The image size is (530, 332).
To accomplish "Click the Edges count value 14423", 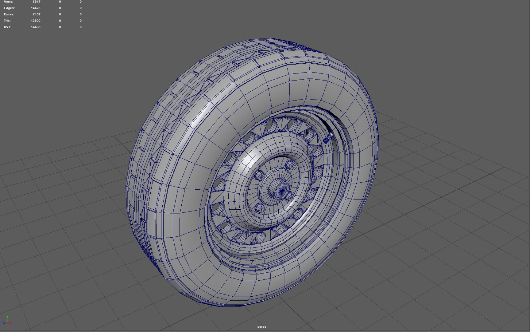I will click(x=36, y=8).
